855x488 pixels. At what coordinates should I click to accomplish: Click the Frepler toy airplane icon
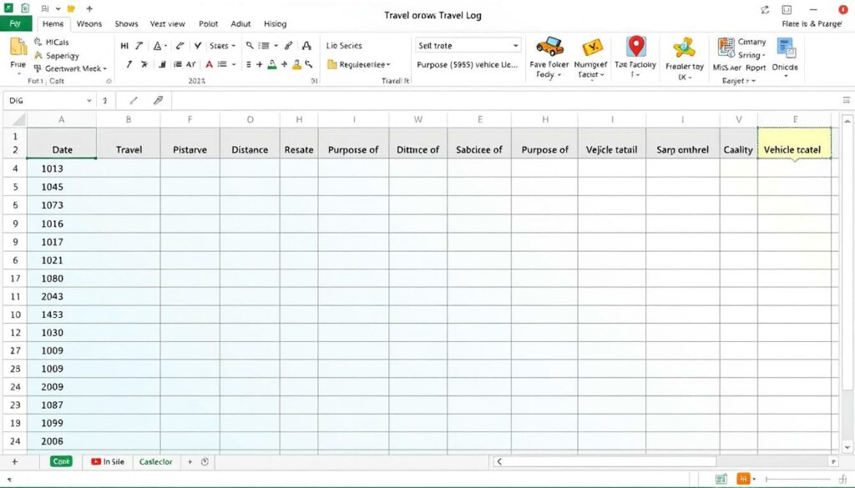(684, 48)
